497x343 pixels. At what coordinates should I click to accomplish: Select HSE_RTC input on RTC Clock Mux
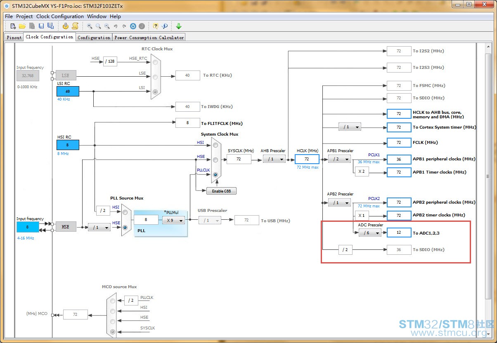pyautogui.click(x=155, y=62)
